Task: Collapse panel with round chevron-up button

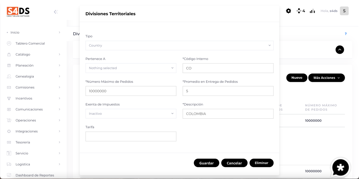Action: (x=339, y=50)
